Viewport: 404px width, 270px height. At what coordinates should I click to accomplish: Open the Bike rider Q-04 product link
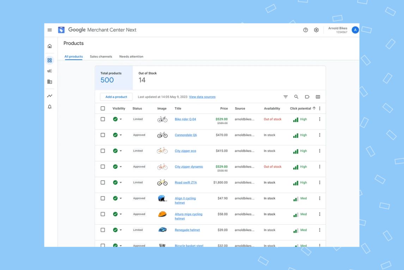click(185, 119)
